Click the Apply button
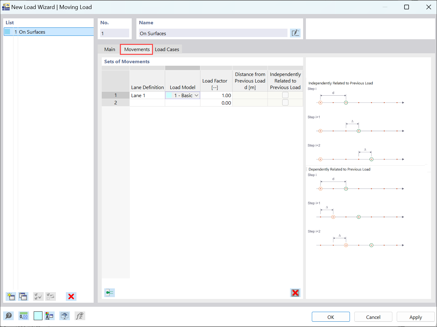 [416, 317]
